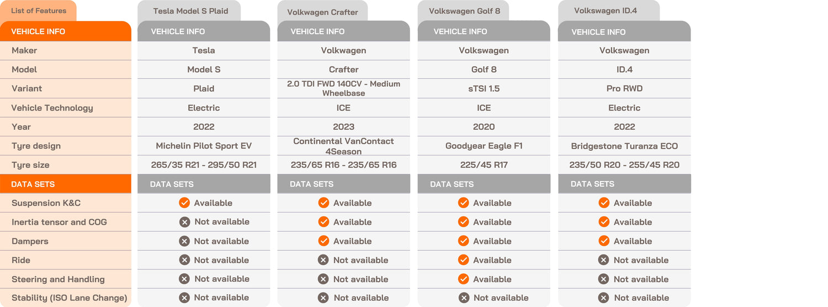
Task: Click ID.4 Dampers available checkmark icon
Action: [604, 241]
